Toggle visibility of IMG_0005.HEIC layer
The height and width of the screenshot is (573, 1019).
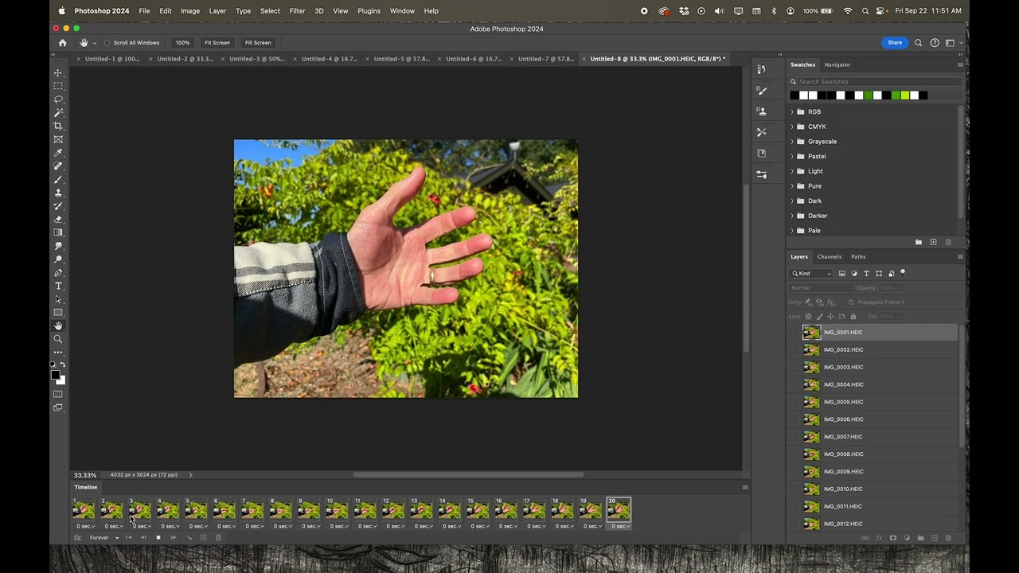793,402
